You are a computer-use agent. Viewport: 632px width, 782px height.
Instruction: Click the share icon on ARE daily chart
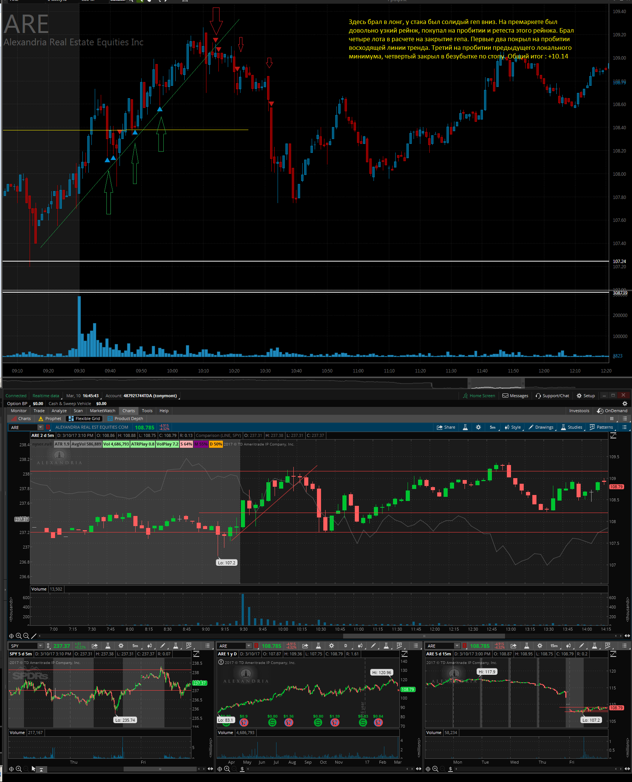pos(305,646)
